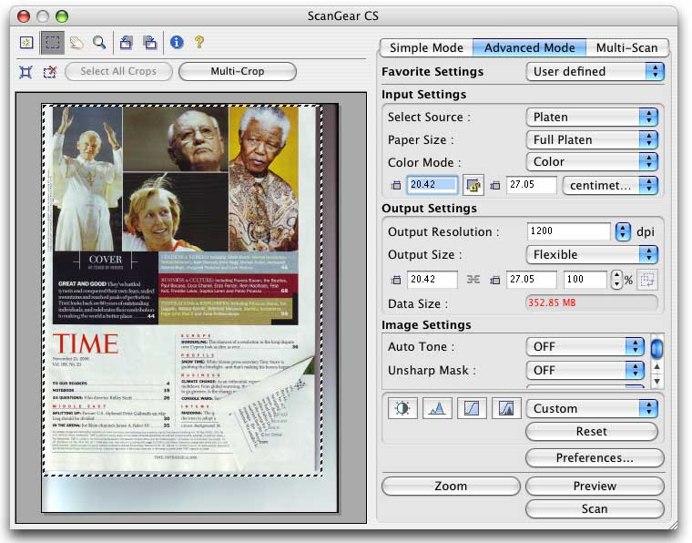Click the scale percent stepper arrows
This screenshot has height=543, width=692.
click(x=616, y=280)
